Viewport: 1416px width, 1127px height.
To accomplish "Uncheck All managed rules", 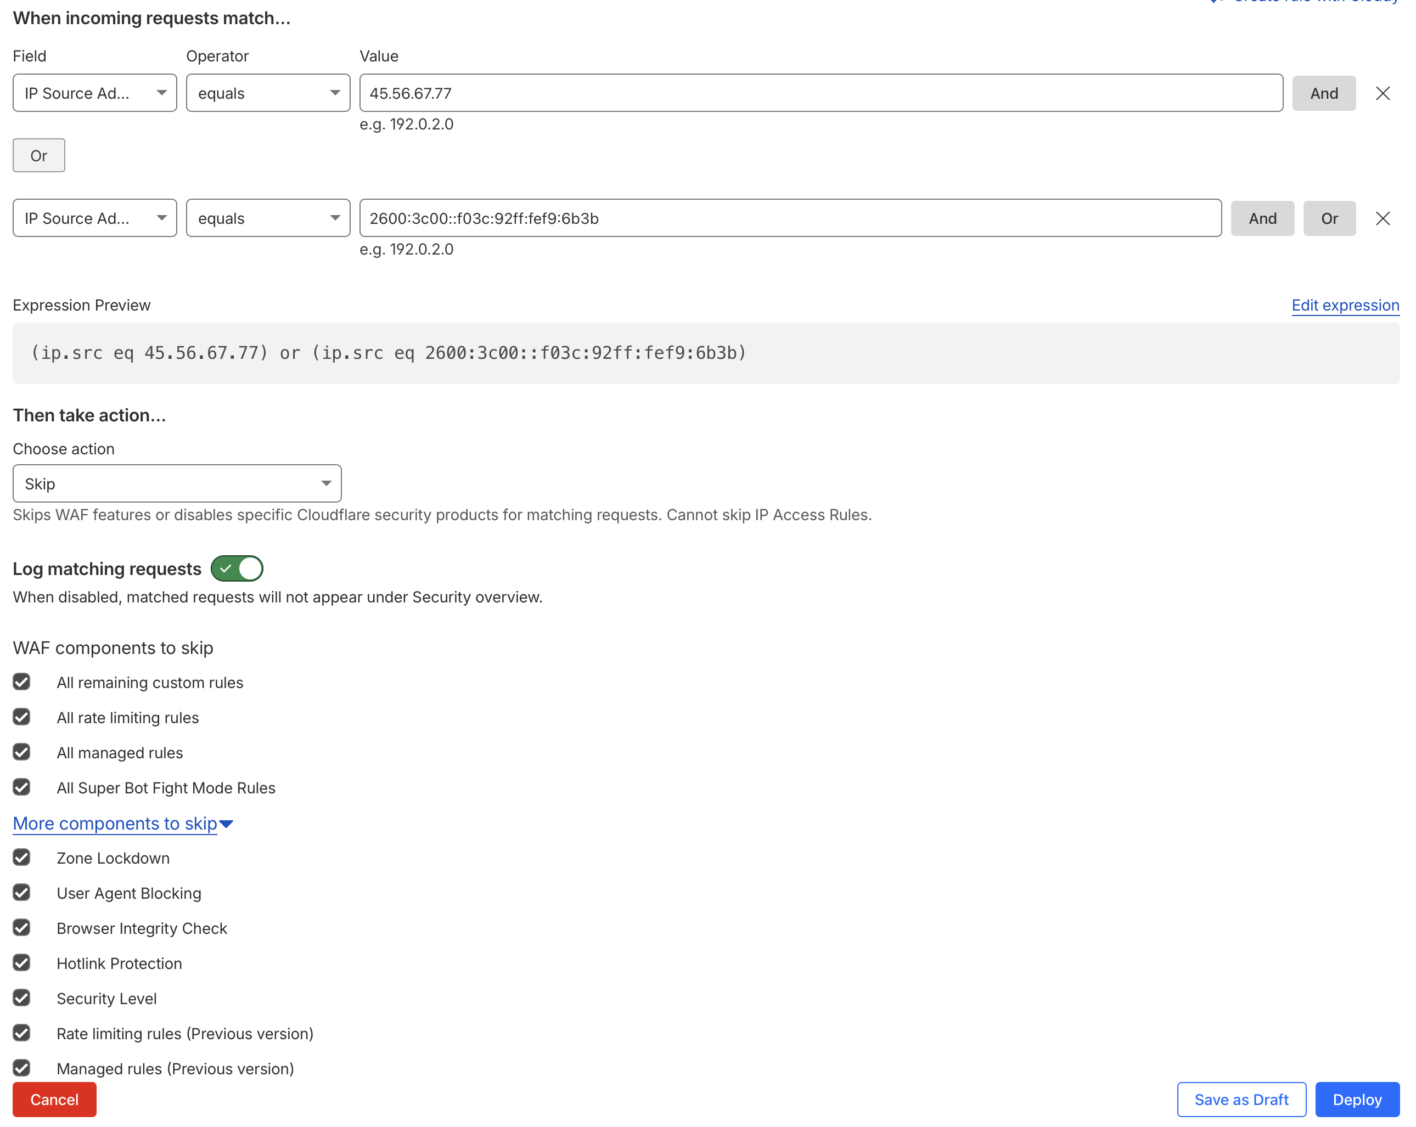I will click(21, 752).
